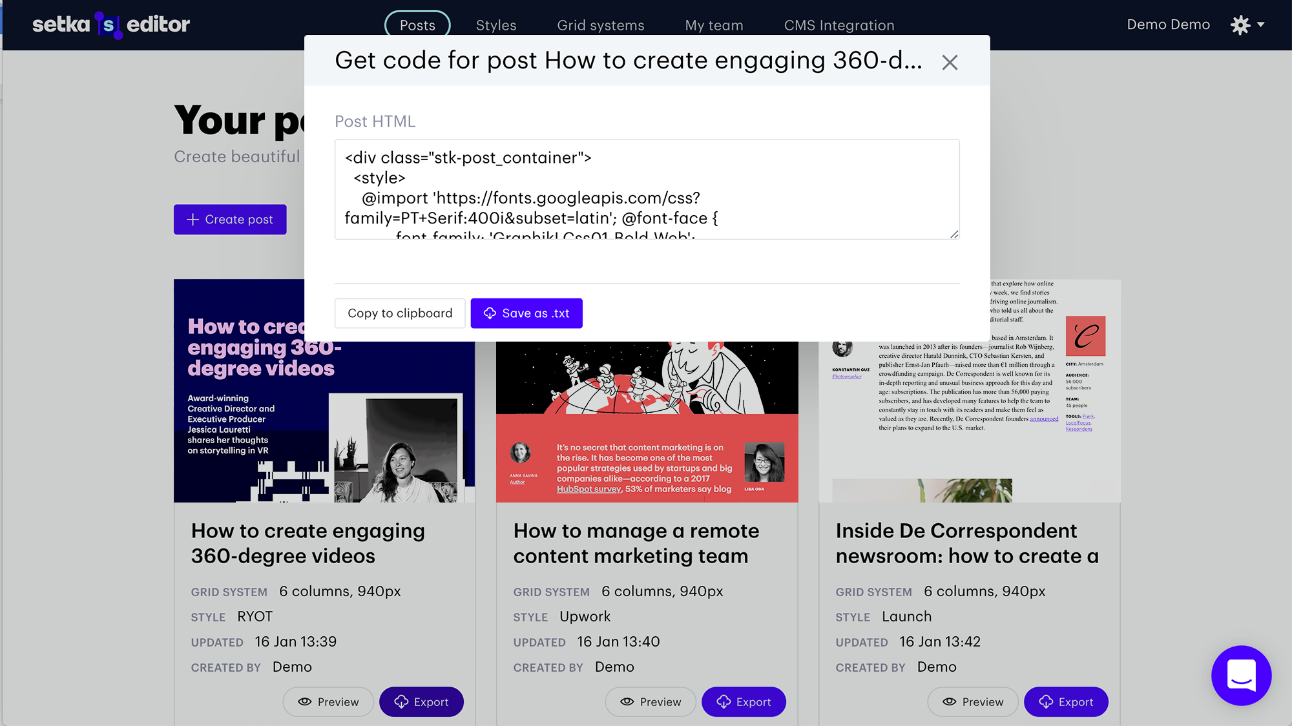Copy the post HTML to clipboard
Viewport: 1292px width, 726px height.
400,313
